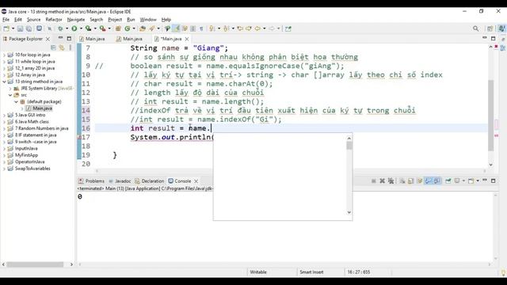The height and width of the screenshot is (285, 507).
Task: Toggle Mark Occurrences in toolbar
Action: tap(176, 28)
